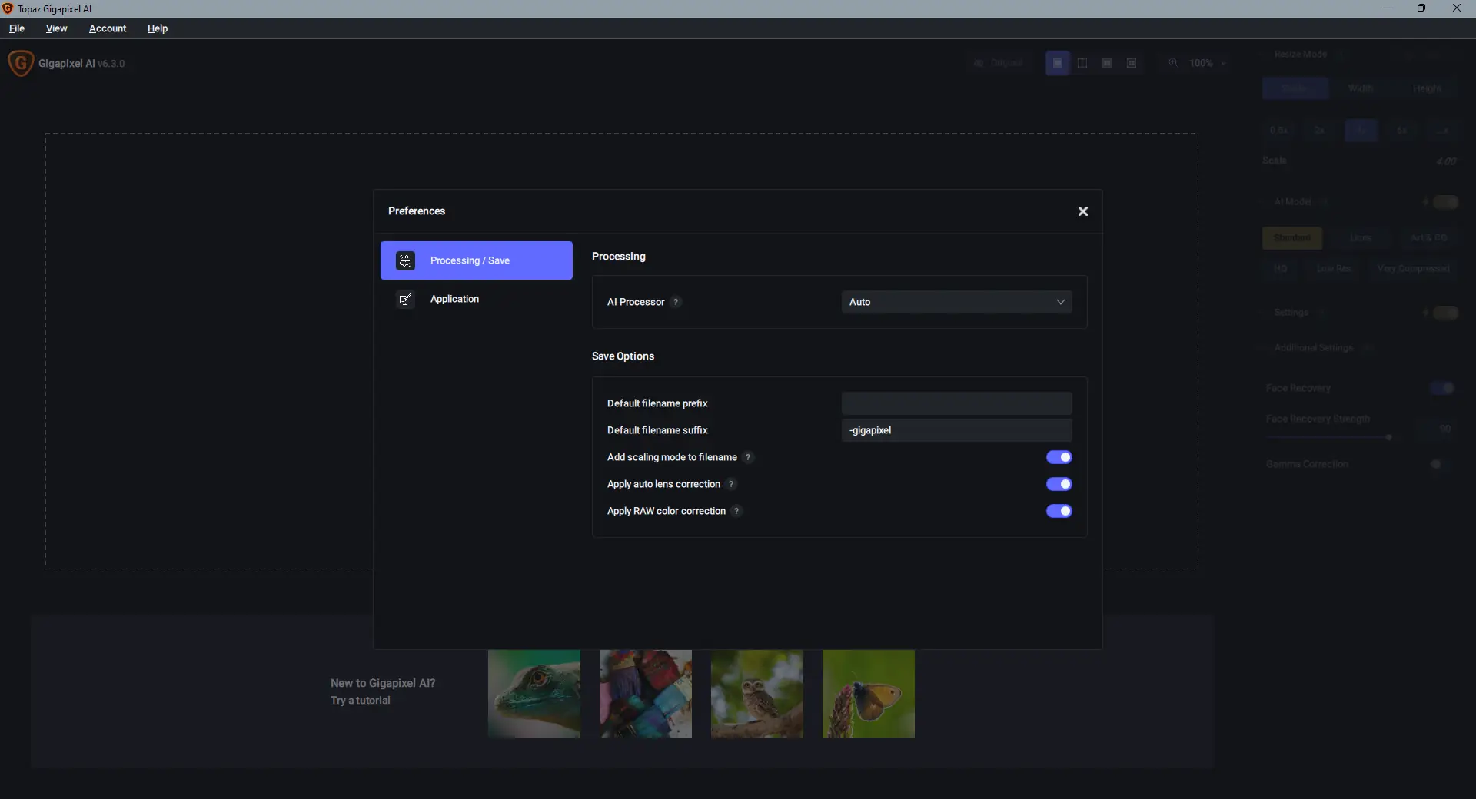Click the "New to Gigapixel AI?" text

click(x=383, y=683)
